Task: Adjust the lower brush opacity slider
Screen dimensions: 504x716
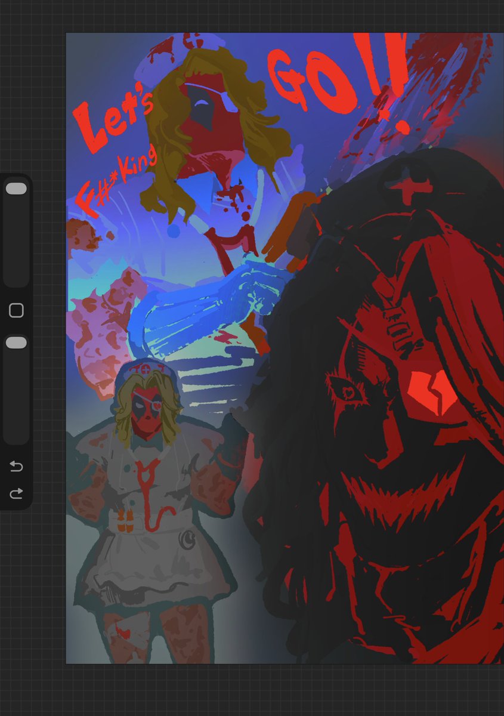Action: pos(16,389)
